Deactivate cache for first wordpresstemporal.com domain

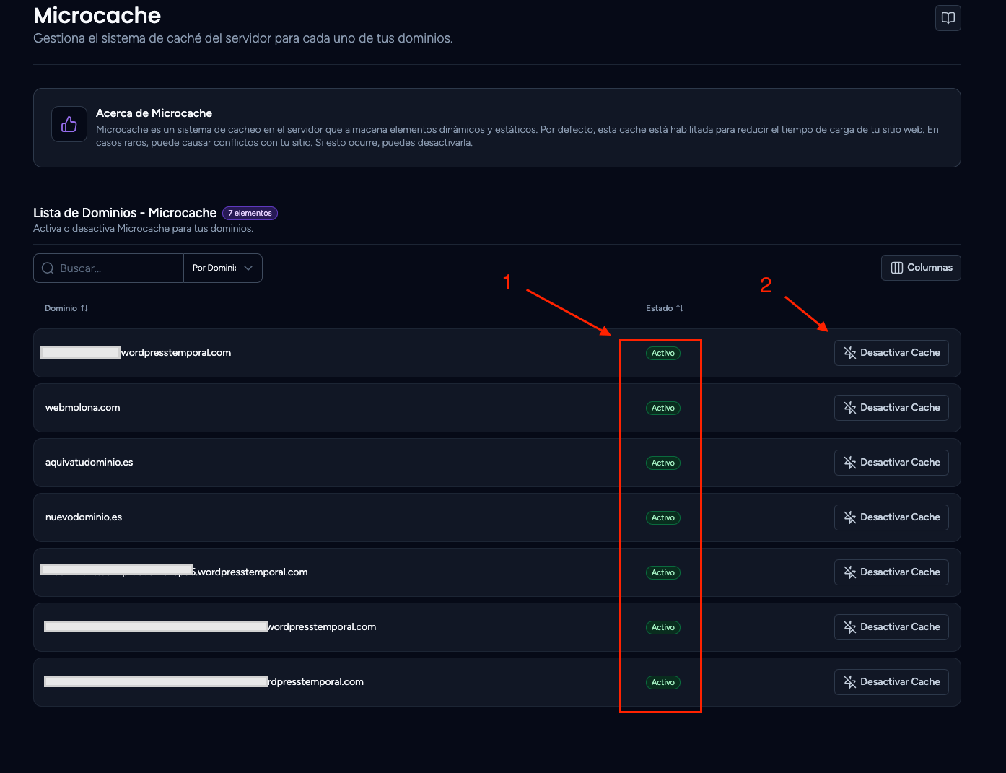(x=891, y=353)
